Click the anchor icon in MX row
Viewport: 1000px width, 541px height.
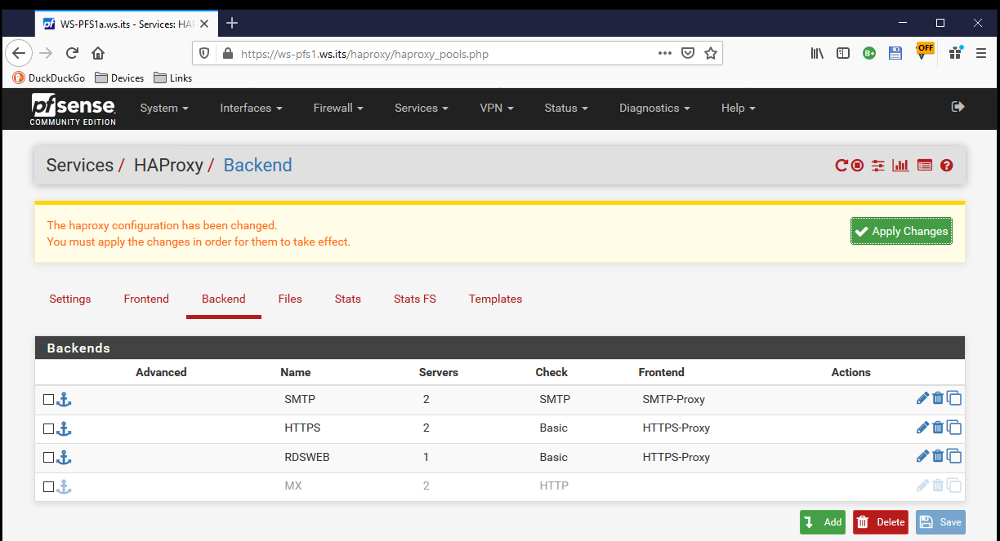[64, 486]
